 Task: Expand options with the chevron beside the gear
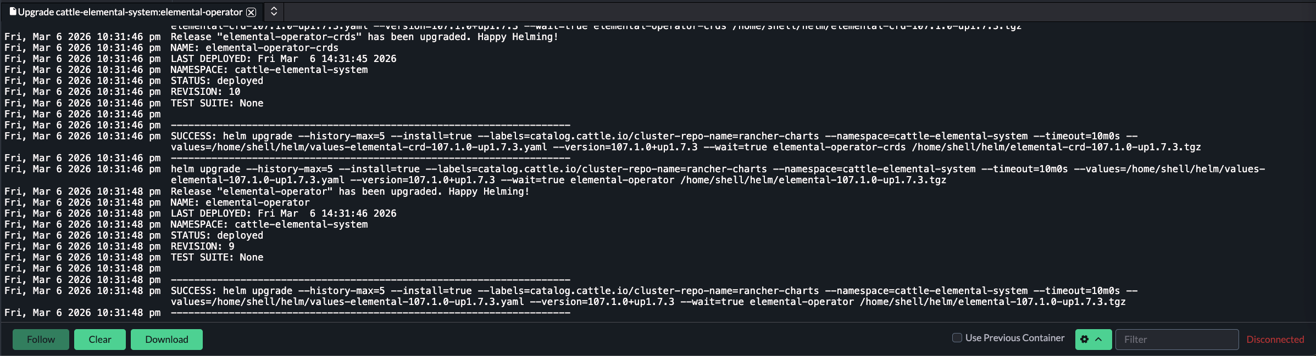1098,340
